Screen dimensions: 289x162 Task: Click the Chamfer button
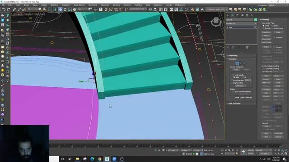tap(266, 96)
